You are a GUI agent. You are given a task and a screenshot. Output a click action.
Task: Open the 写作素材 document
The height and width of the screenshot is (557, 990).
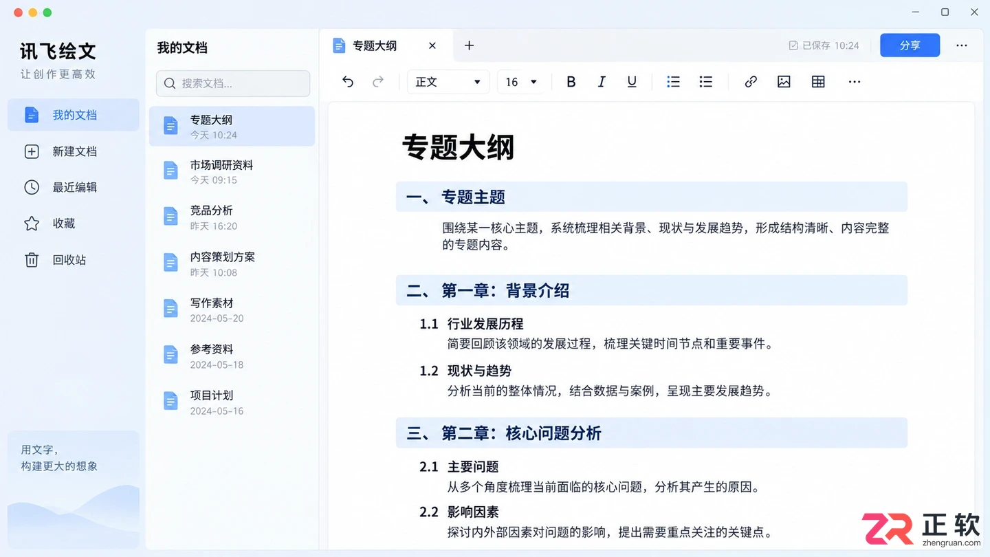pos(232,310)
